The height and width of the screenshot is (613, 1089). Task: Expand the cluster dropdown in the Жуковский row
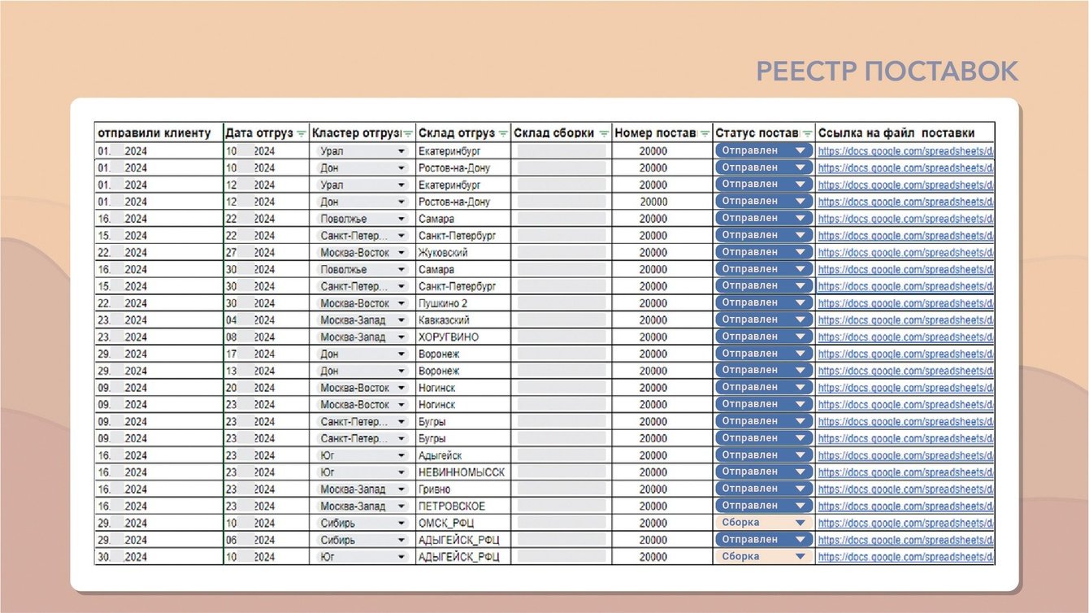click(x=401, y=253)
